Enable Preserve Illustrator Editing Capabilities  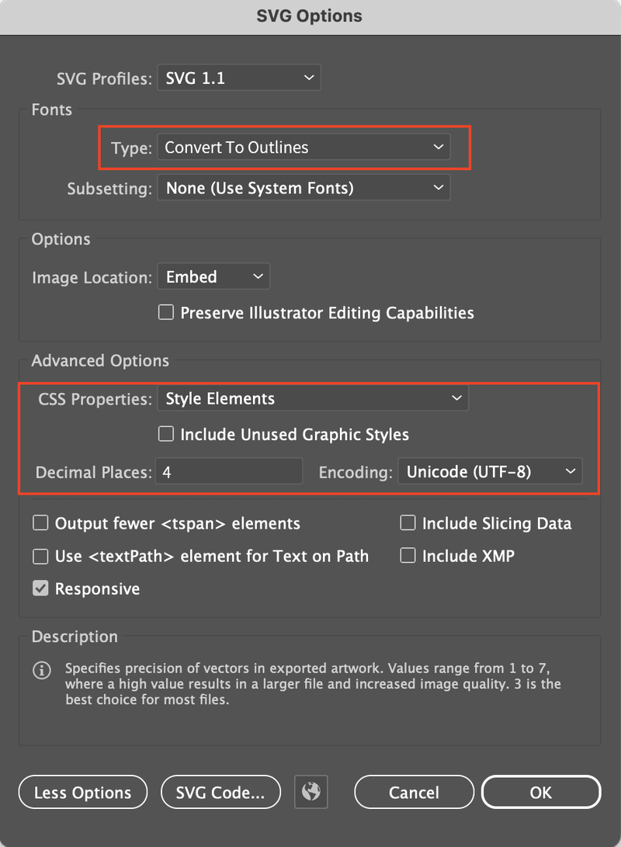pyautogui.click(x=165, y=312)
